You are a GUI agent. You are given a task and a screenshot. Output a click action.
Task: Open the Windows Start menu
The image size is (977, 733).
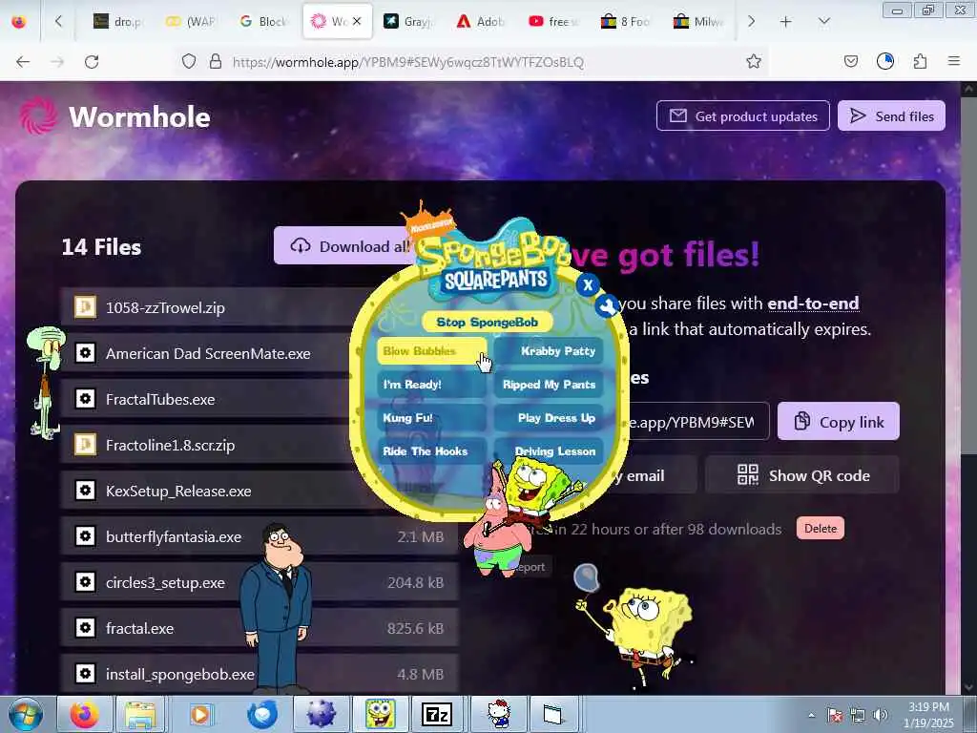(x=26, y=714)
